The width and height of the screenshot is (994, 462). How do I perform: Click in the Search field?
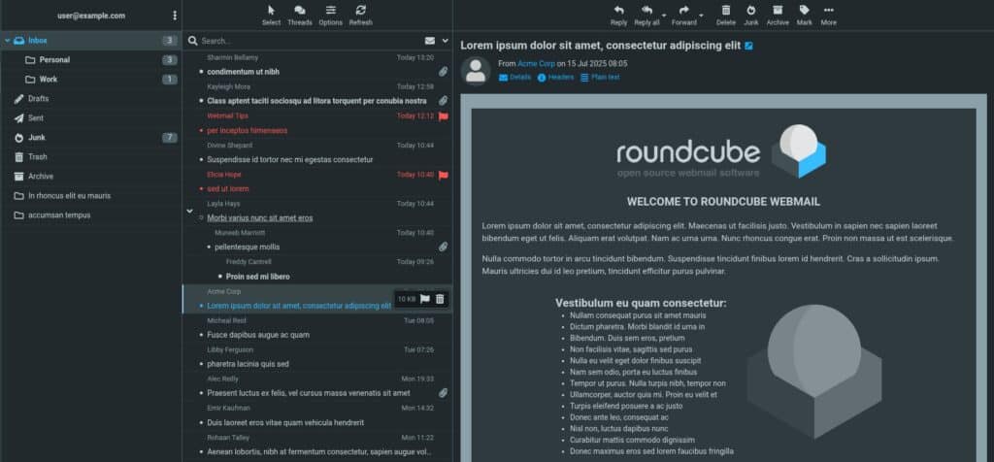(311, 41)
